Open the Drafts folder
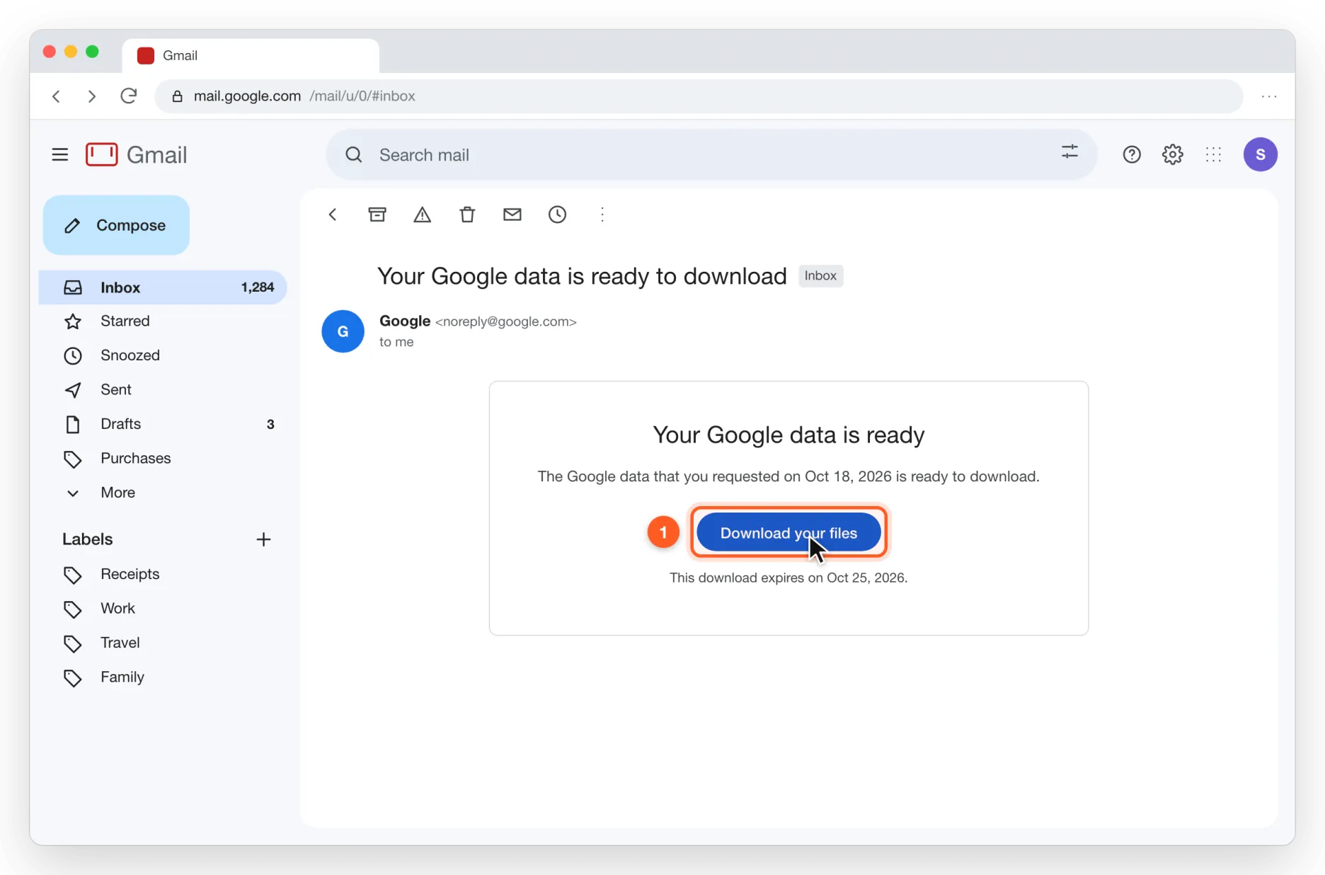Screen dimensions: 1325x875 pyautogui.click(x=163, y=424)
